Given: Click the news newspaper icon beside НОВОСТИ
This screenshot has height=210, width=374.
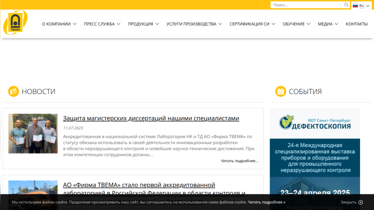Looking at the screenshot, I should tap(13, 91).
